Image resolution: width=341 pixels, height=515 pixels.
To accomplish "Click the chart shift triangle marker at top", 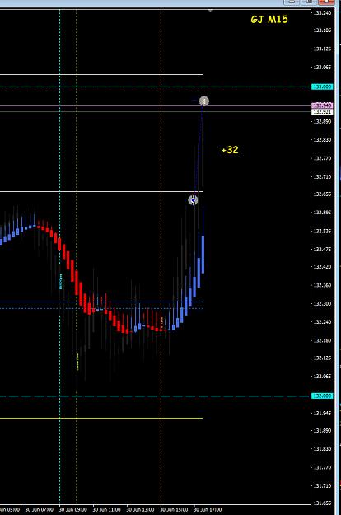I will point(210,11).
